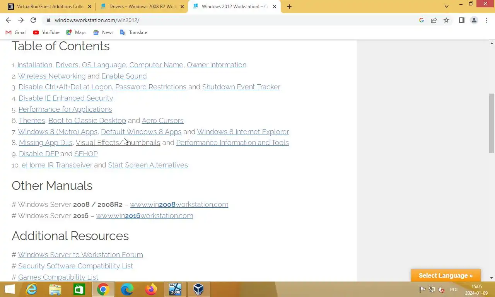Switch to Drivers – Windows 2008 R2 tab
Image resolution: width=495 pixels, height=297 pixels.
click(142, 7)
